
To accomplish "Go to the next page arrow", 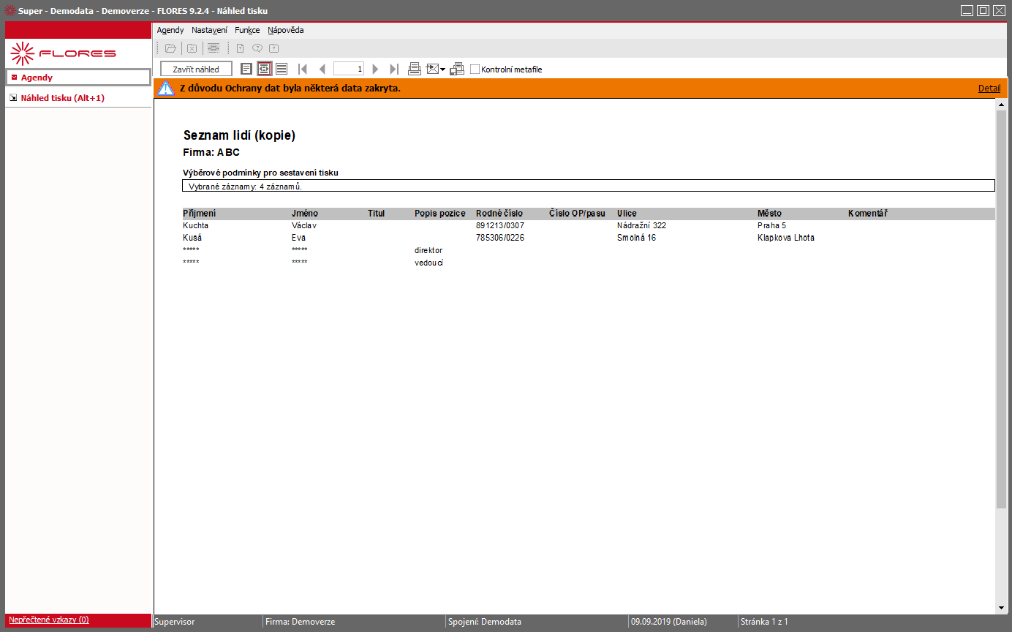I will (376, 69).
